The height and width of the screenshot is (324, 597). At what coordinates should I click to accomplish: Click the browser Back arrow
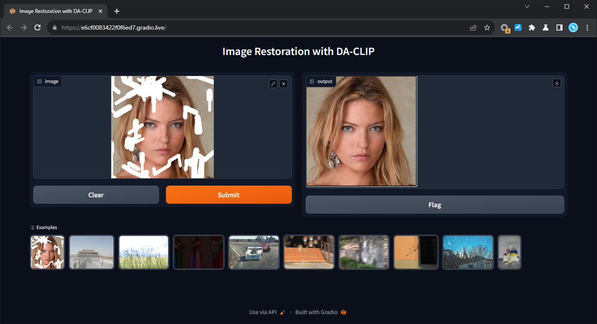pos(10,28)
